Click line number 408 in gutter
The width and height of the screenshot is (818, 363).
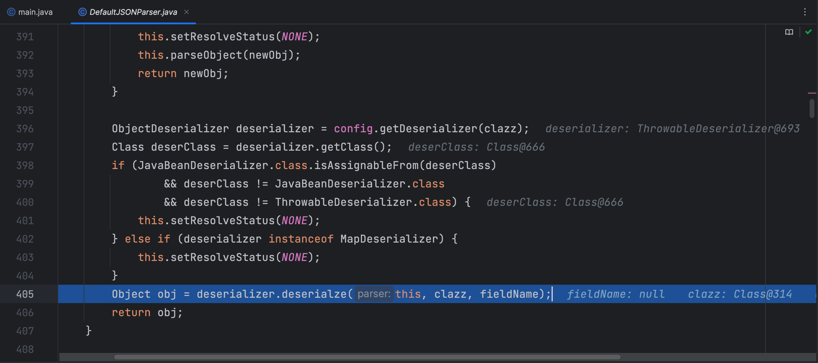point(25,349)
